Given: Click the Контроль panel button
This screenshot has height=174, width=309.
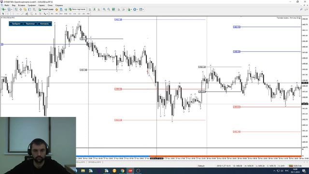Looking at the screenshot, I should pos(44,24).
